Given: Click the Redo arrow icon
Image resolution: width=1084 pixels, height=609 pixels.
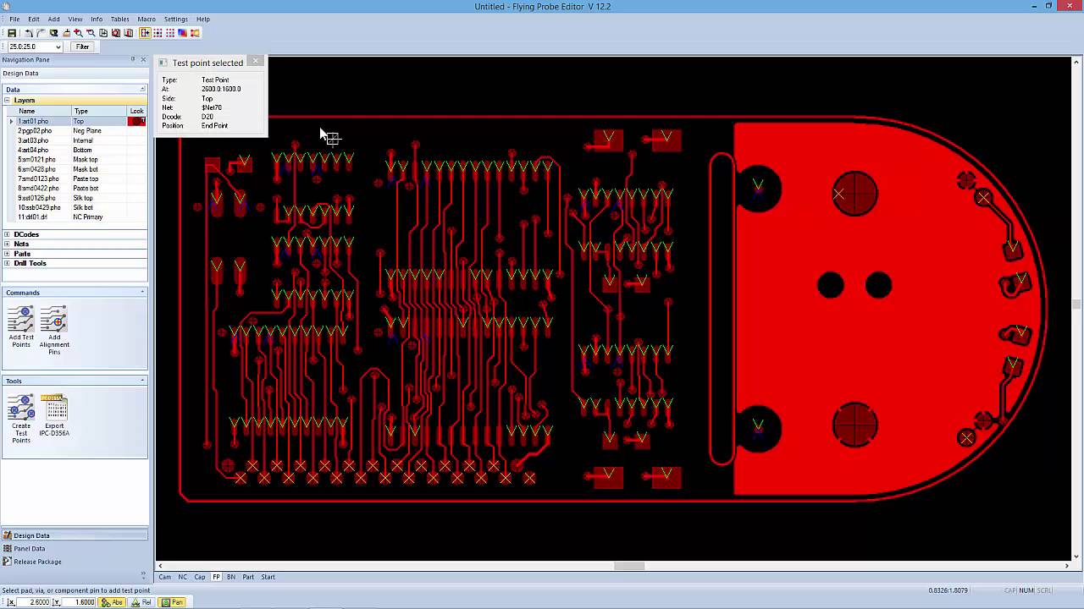Looking at the screenshot, I should (x=41, y=33).
